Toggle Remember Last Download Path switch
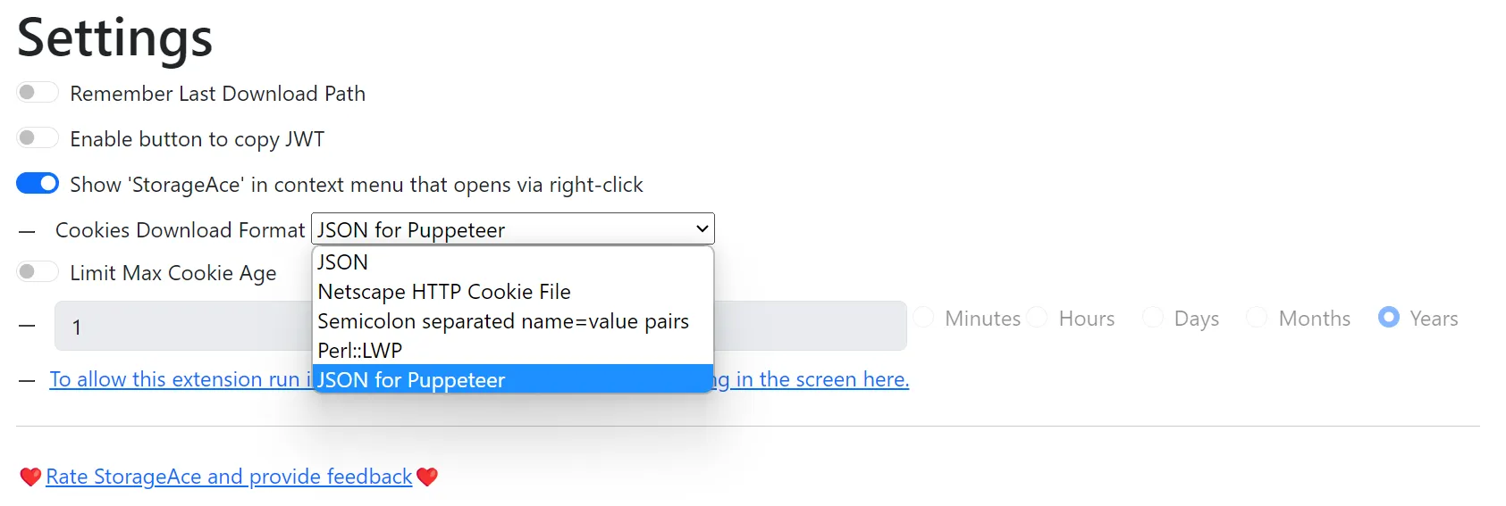 coord(38,93)
